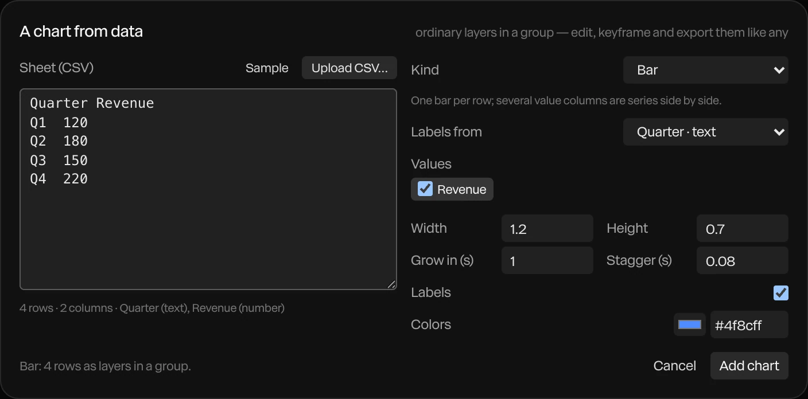The width and height of the screenshot is (808, 399).
Task: Toggle the Labels checkbox
Action: click(780, 293)
